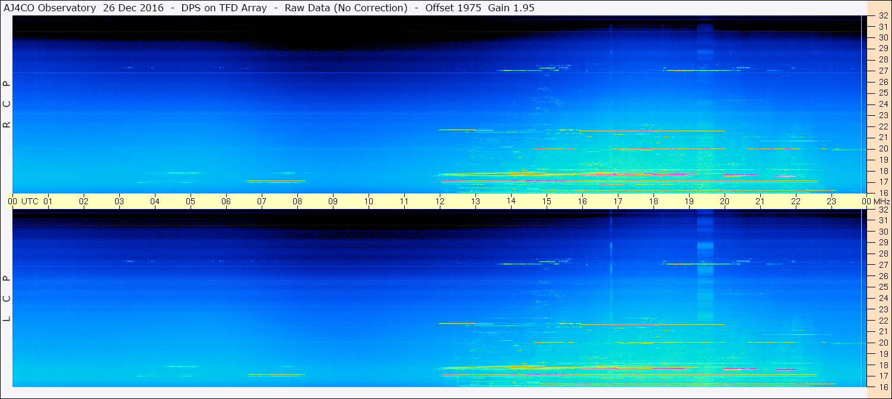Screen dimensions: 892x399
Task: Click 'DPS on TFD Array' in the title
Action: pyautogui.click(x=224, y=8)
